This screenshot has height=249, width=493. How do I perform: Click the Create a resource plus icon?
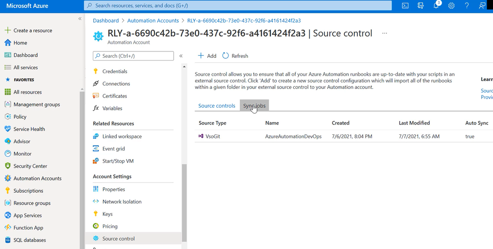(x=7, y=30)
